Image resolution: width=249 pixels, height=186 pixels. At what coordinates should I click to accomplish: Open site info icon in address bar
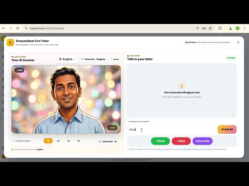[26, 28]
